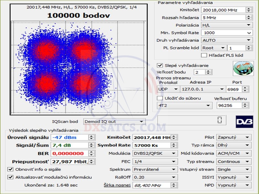This screenshot has width=259, height=194.
Task: Click the Port 6969 stepper arrows
Action: 246,89
